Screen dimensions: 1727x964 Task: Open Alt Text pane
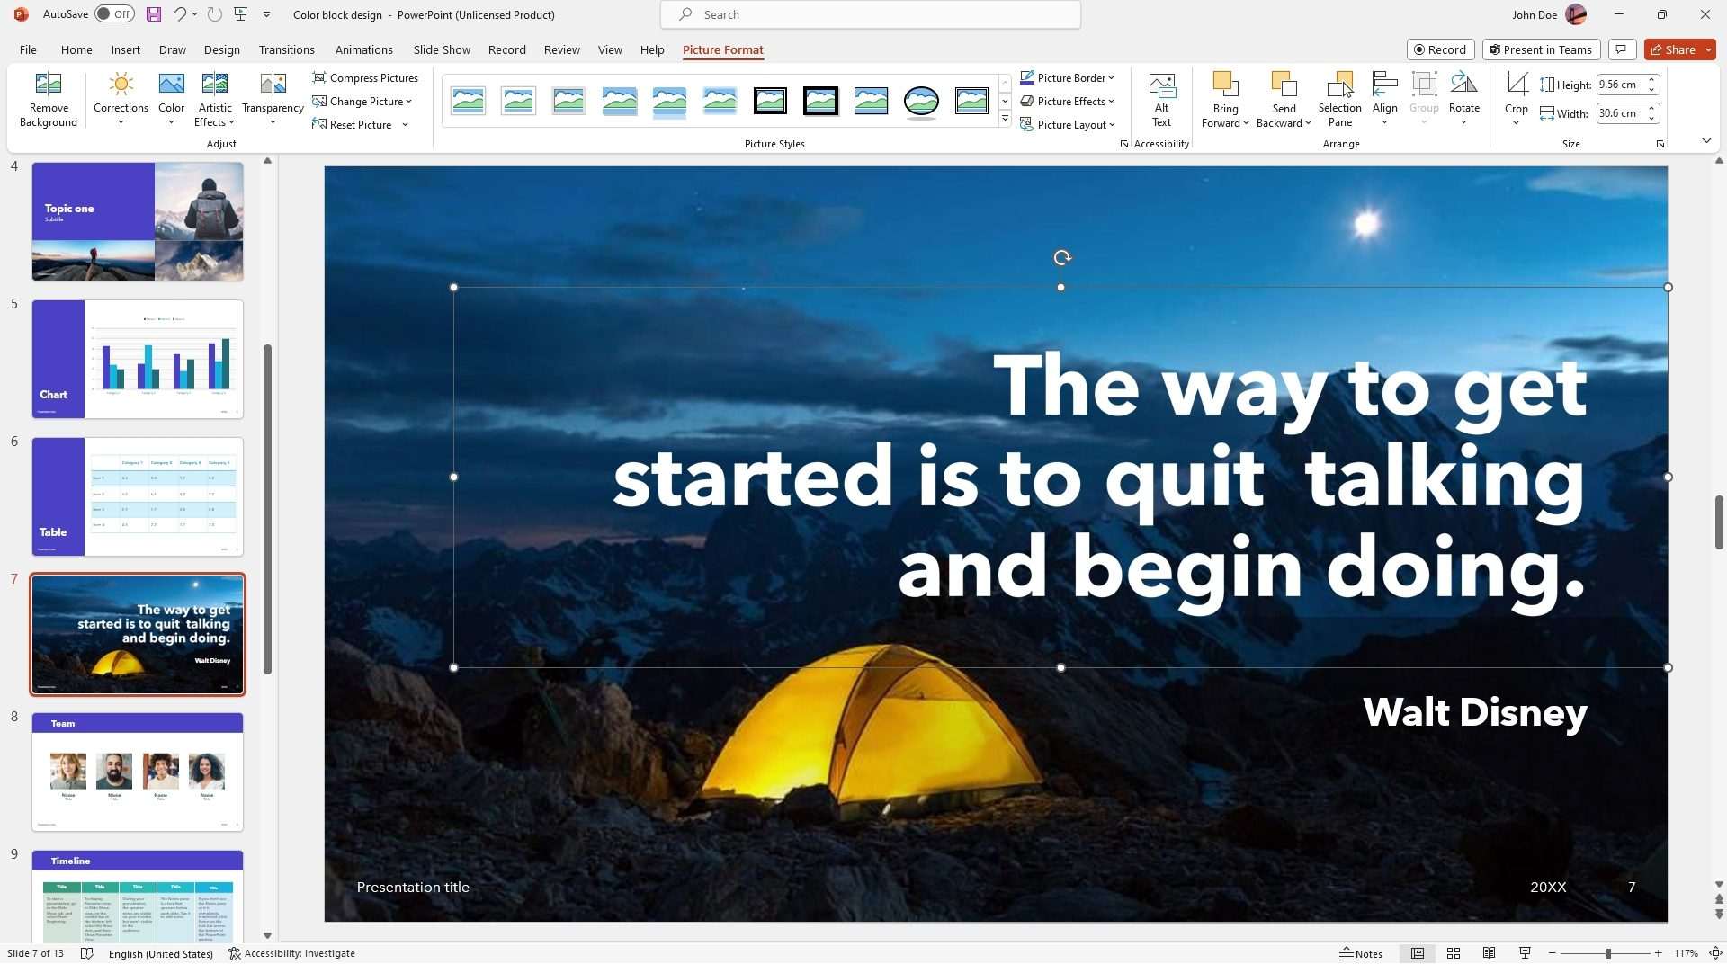coord(1161,99)
